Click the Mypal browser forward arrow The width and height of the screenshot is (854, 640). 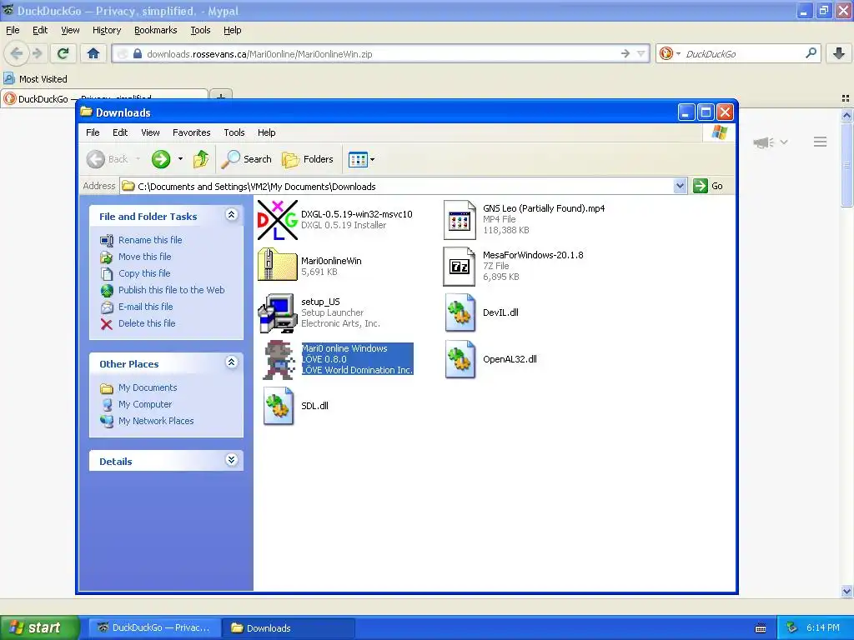click(37, 53)
